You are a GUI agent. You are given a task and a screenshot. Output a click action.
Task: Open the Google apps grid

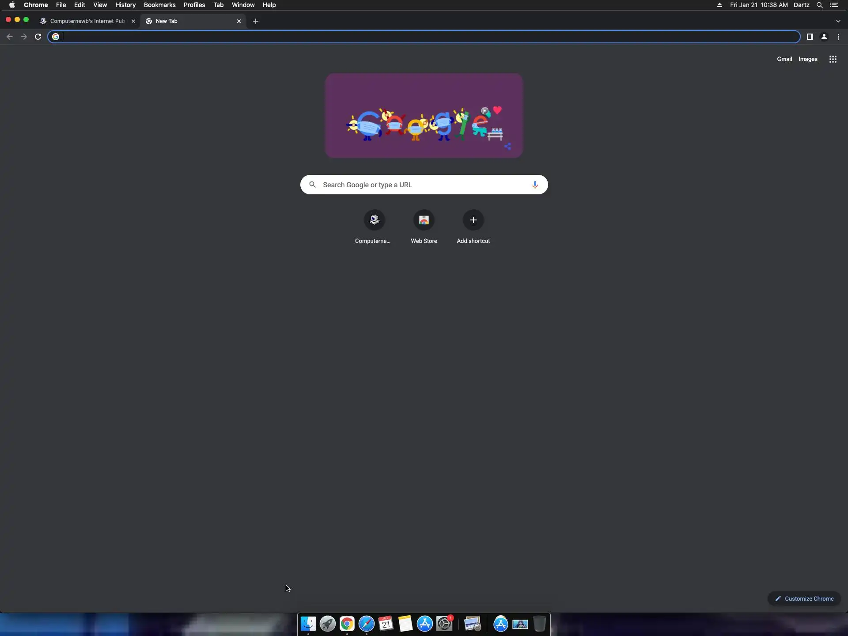click(x=833, y=59)
